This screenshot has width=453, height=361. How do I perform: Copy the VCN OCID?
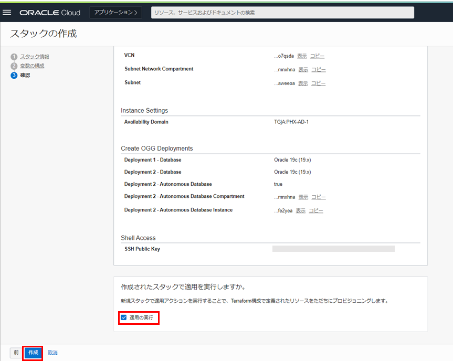317,56
